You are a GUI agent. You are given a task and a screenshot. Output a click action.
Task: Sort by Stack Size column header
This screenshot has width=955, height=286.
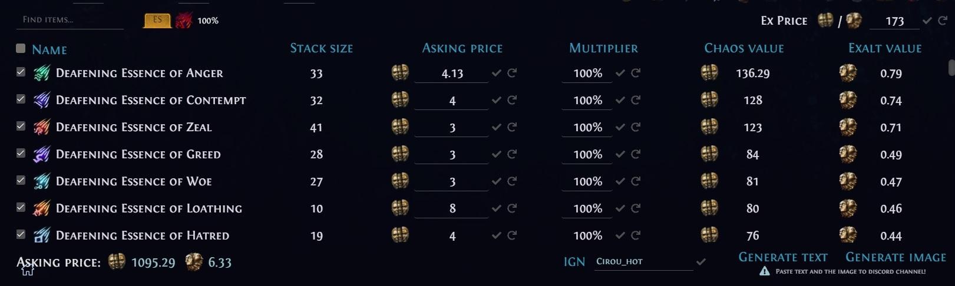click(322, 48)
